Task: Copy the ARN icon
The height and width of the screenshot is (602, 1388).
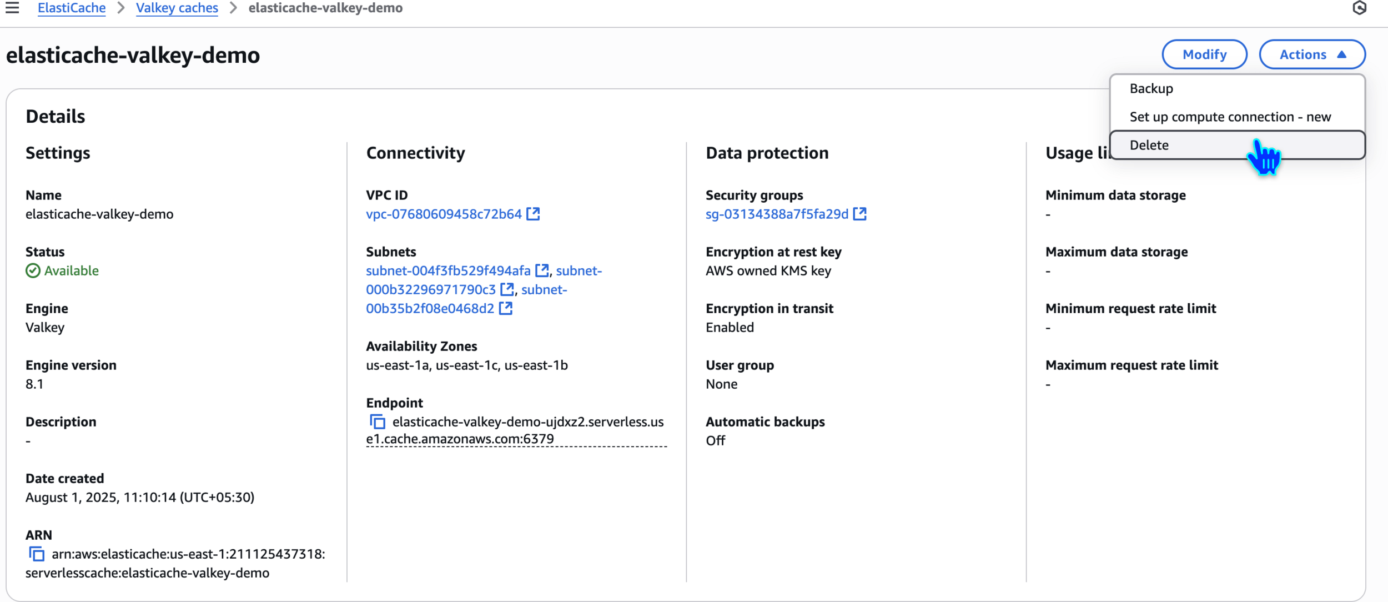Action: [x=37, y=554]
